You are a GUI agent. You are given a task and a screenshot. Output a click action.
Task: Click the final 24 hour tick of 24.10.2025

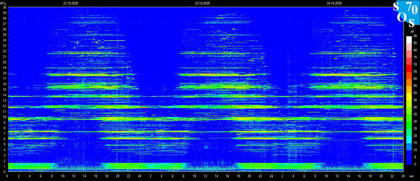(x=403, y=176)
